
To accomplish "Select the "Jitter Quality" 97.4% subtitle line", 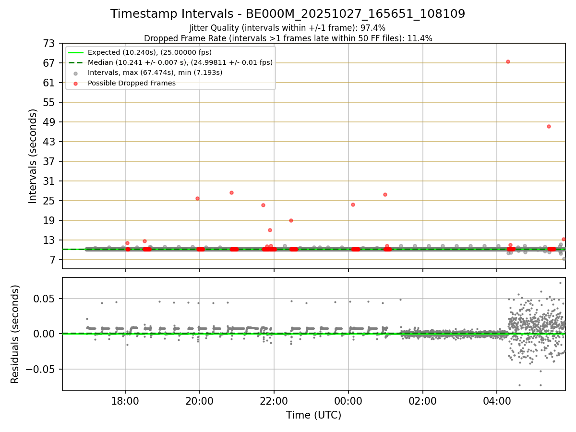I will pyautogui.click(x=288, y=28).
